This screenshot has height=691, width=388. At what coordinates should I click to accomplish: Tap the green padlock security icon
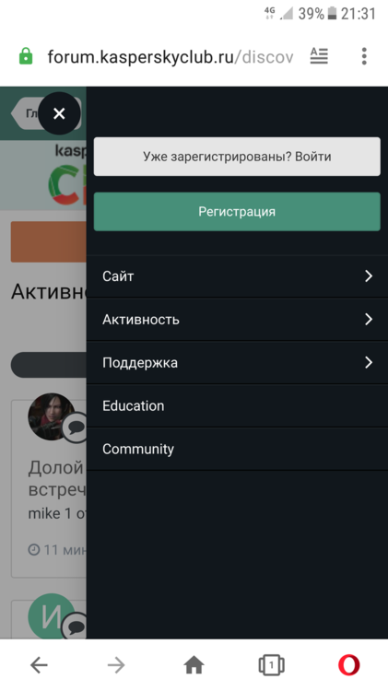tap(26, 56)
